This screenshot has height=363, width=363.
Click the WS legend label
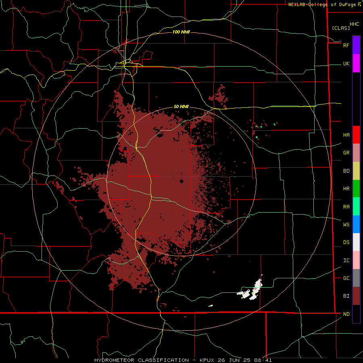pos(346,225)
